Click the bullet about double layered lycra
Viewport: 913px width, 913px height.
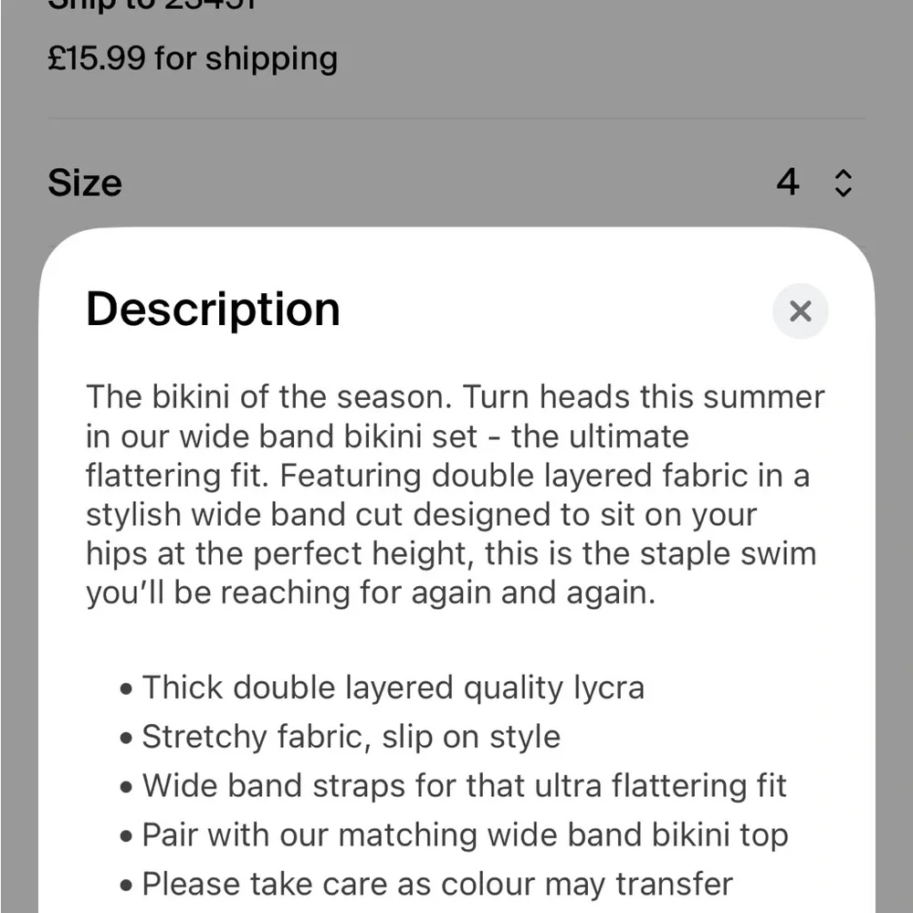click(x=393, y=687)
